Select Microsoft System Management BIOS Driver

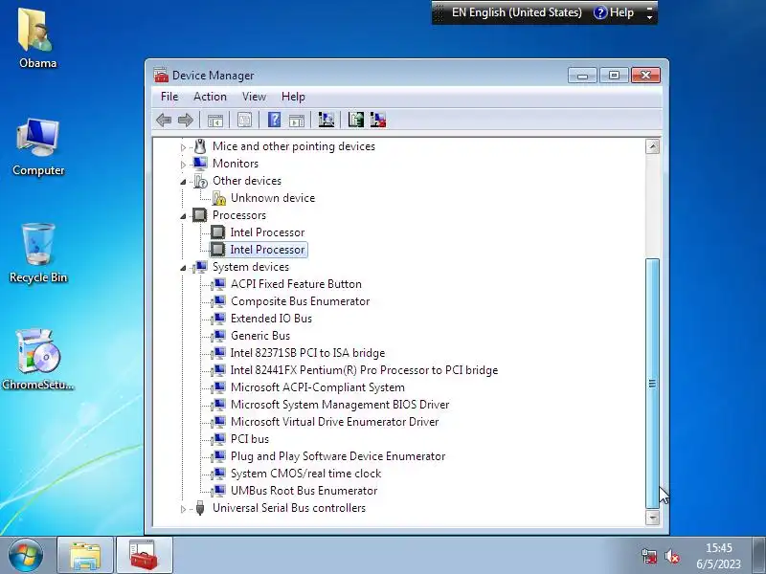[x=340, y=405]
